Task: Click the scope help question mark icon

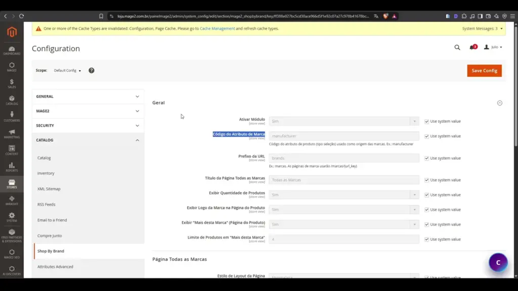Action: pos(92,70)
